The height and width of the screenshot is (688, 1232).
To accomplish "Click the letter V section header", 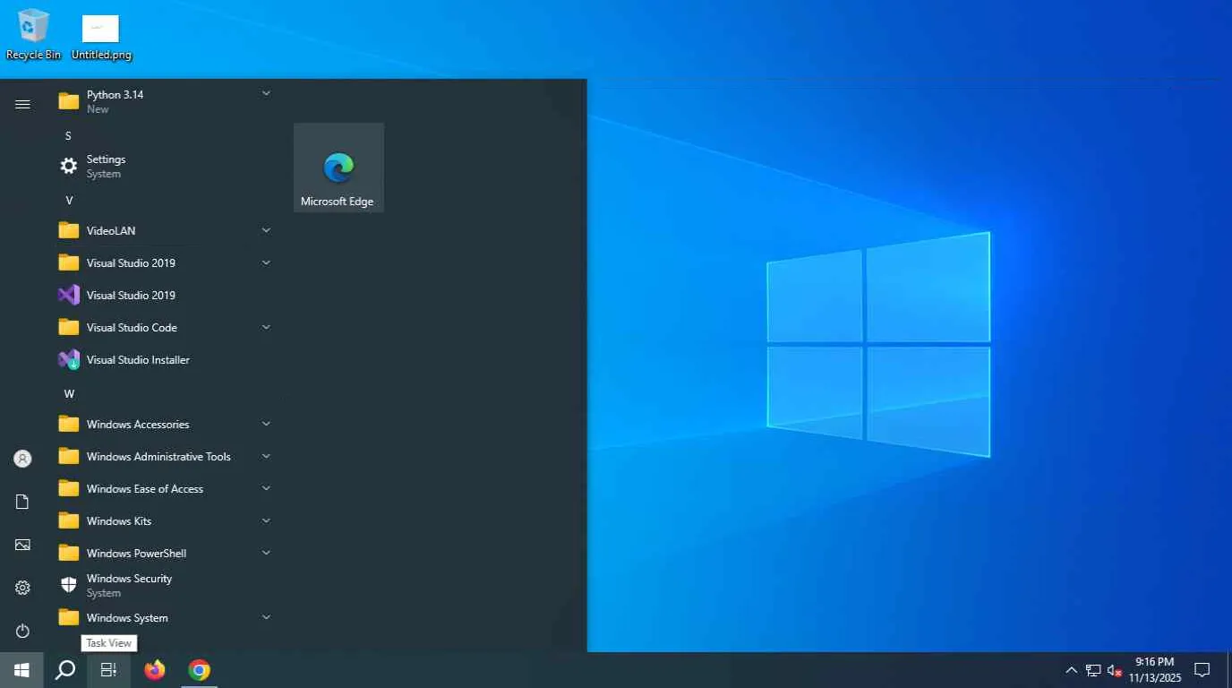I will pyautogui.click(x=69, y=200).
